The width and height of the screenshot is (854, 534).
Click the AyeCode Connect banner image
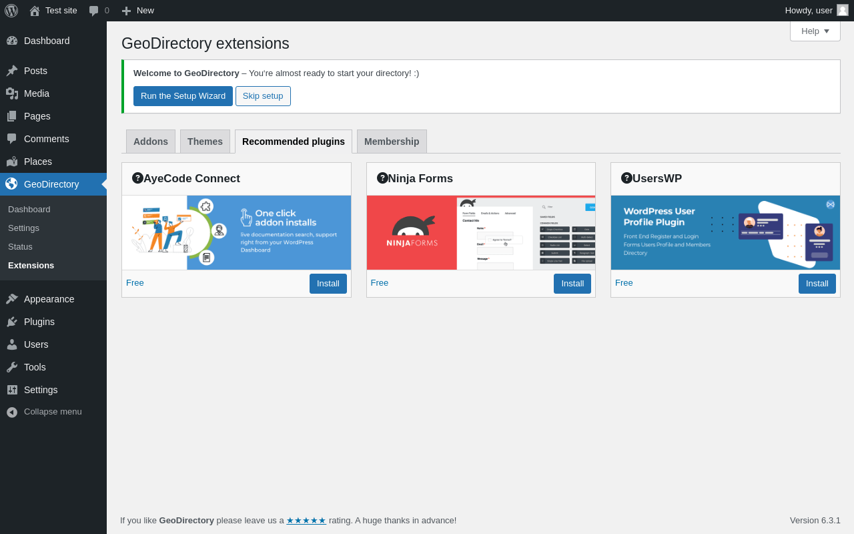coord(236,232)
